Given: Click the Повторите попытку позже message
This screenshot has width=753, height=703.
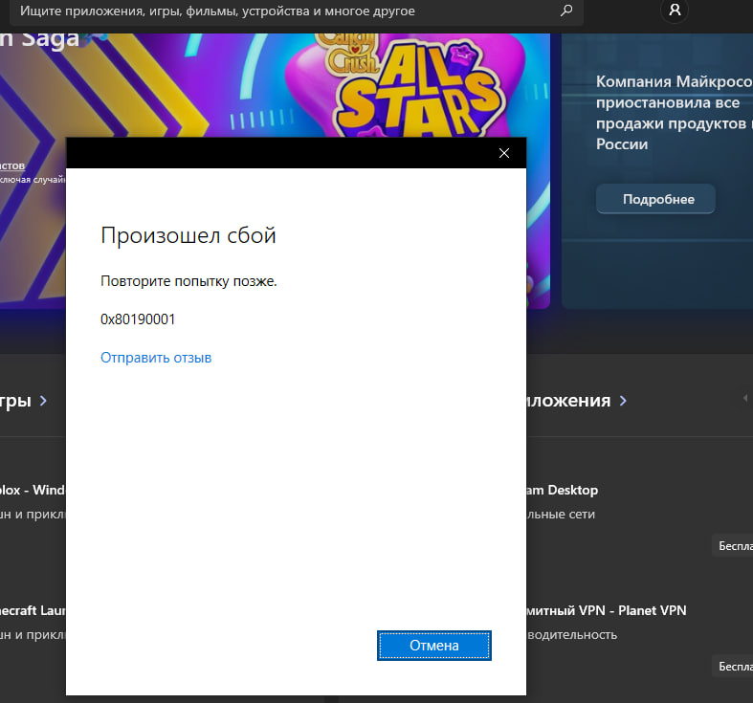Looking at the screenshot, I should [188, 281].
